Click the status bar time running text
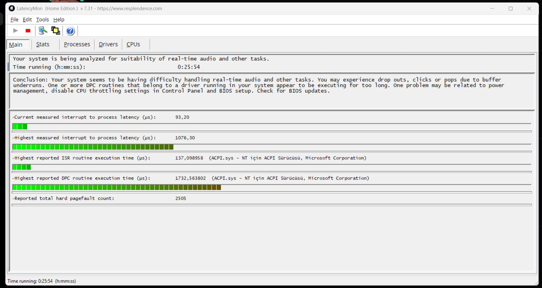The image size is (542, 288). point(42,281)
